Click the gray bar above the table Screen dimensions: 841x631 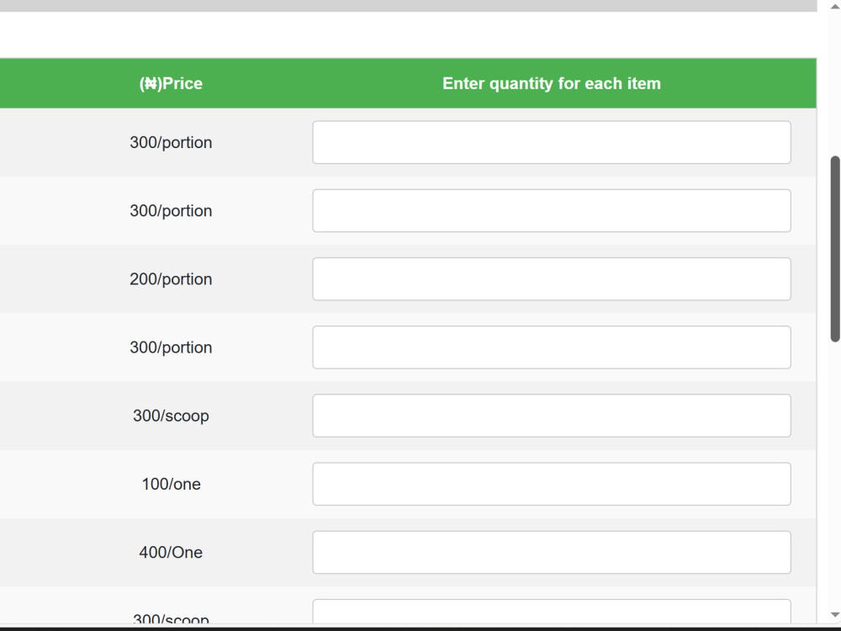click(x=408, y=5)
